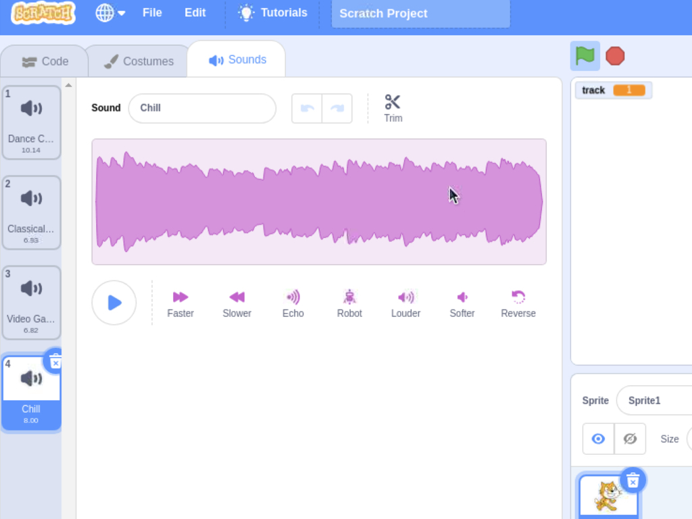Apply the Softer effect
The image size is (692, 519).
[x=462, y=304]
